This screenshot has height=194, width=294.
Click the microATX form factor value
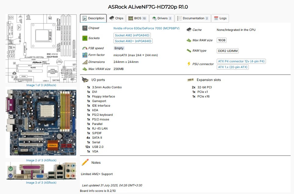pyautogui.click(x=136, y=55)
